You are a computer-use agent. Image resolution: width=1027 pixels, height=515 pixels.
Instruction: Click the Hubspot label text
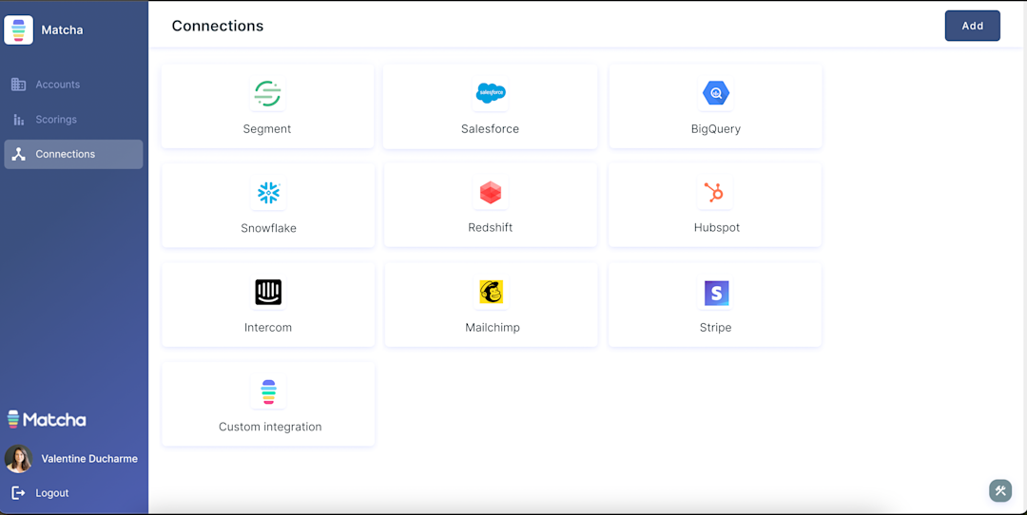click(717, 228)
